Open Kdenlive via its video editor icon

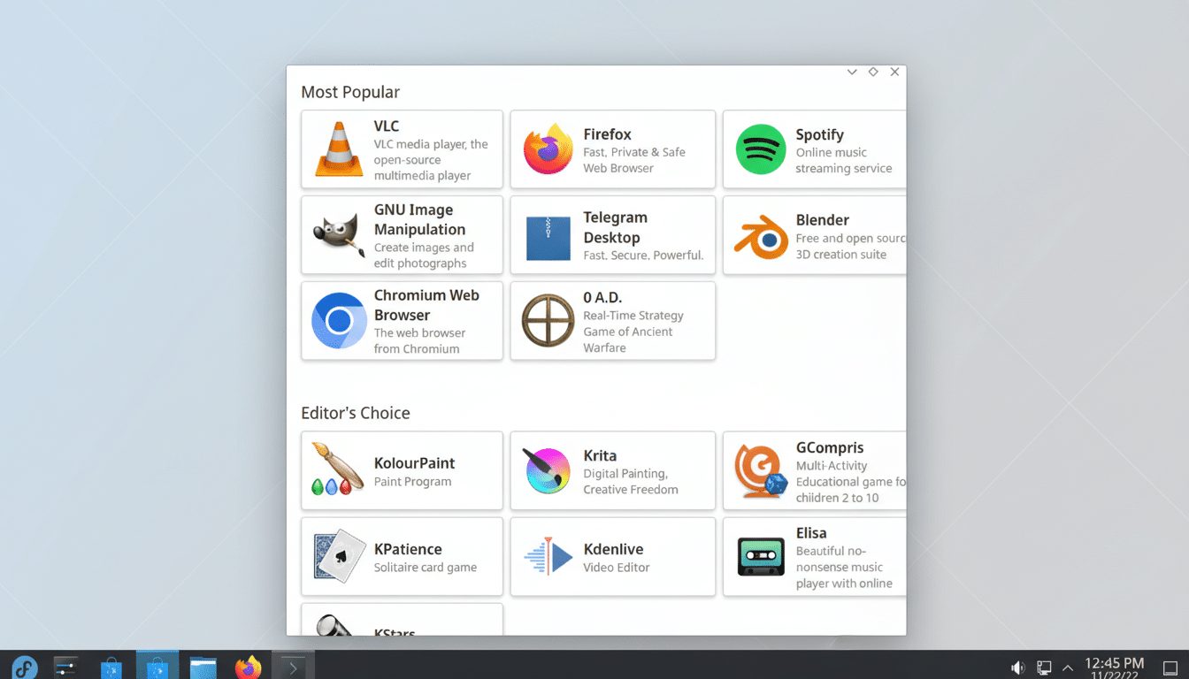547,556
